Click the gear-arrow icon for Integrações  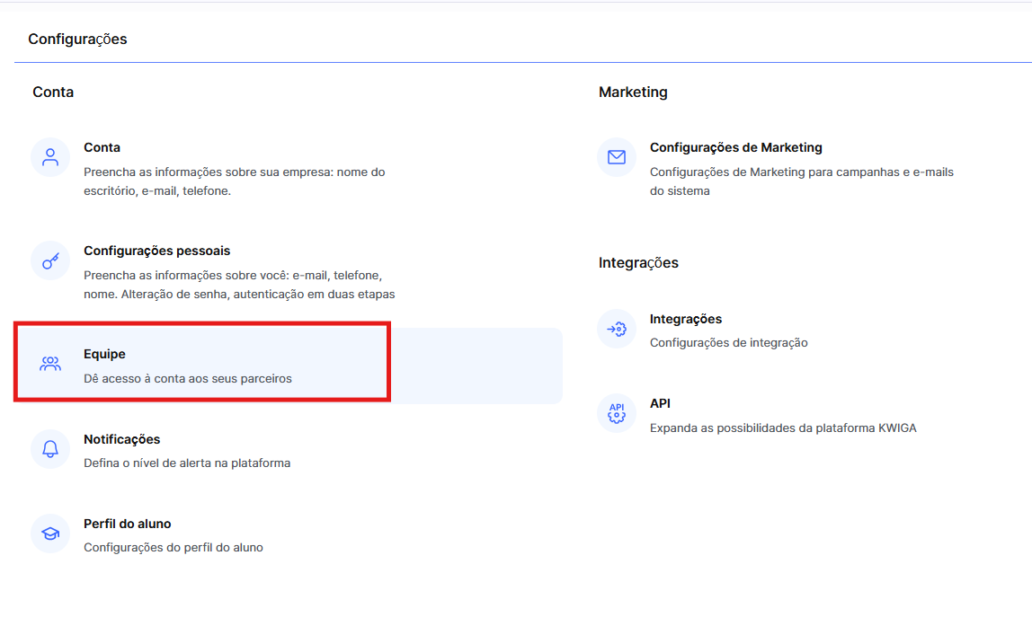pyautogui.click(x=617, y=329)
